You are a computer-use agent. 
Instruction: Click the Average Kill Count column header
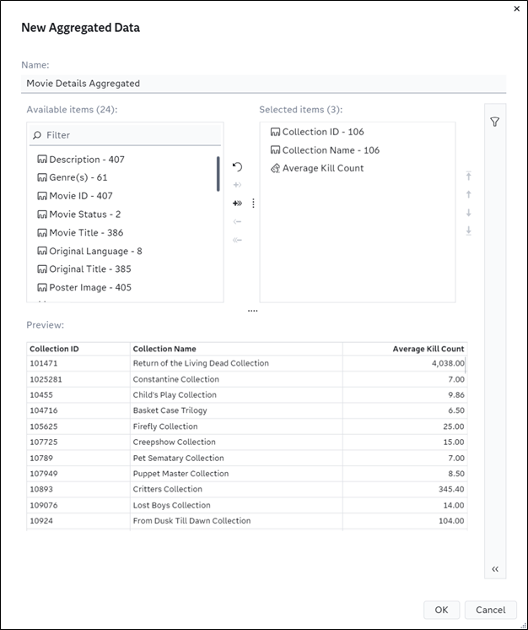[x=405, y=349]
